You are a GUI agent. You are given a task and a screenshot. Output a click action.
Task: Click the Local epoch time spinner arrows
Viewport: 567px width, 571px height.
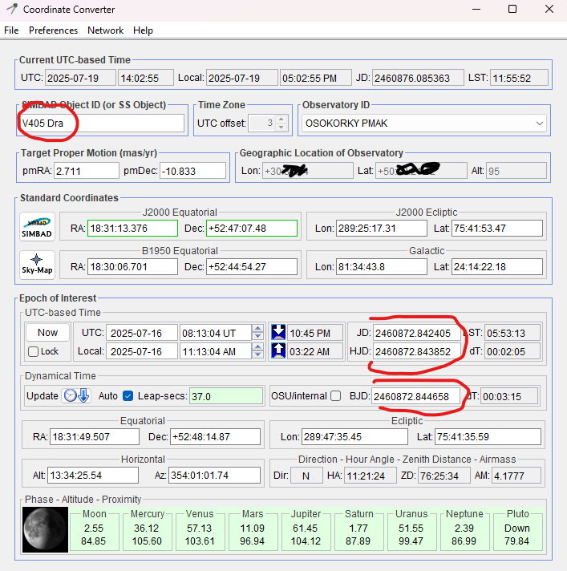[x=257, y=351]
